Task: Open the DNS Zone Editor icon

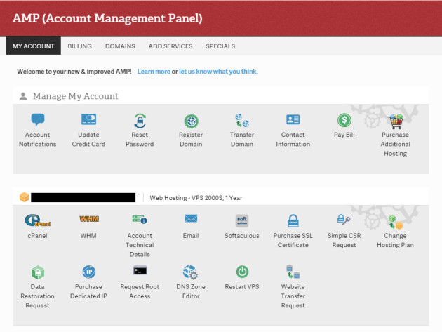Action: [191, 272]
